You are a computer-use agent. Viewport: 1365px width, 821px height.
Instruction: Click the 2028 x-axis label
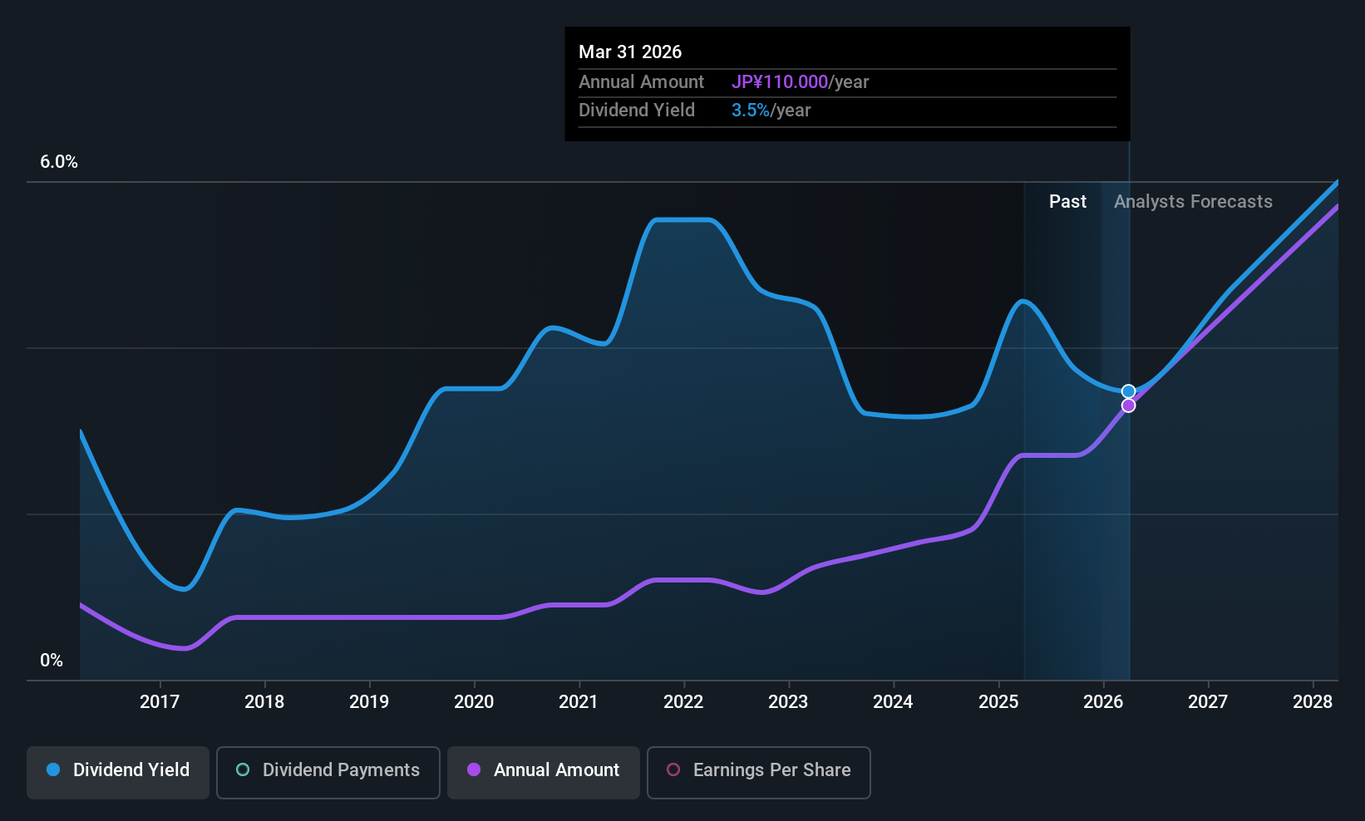[1313, 701]
